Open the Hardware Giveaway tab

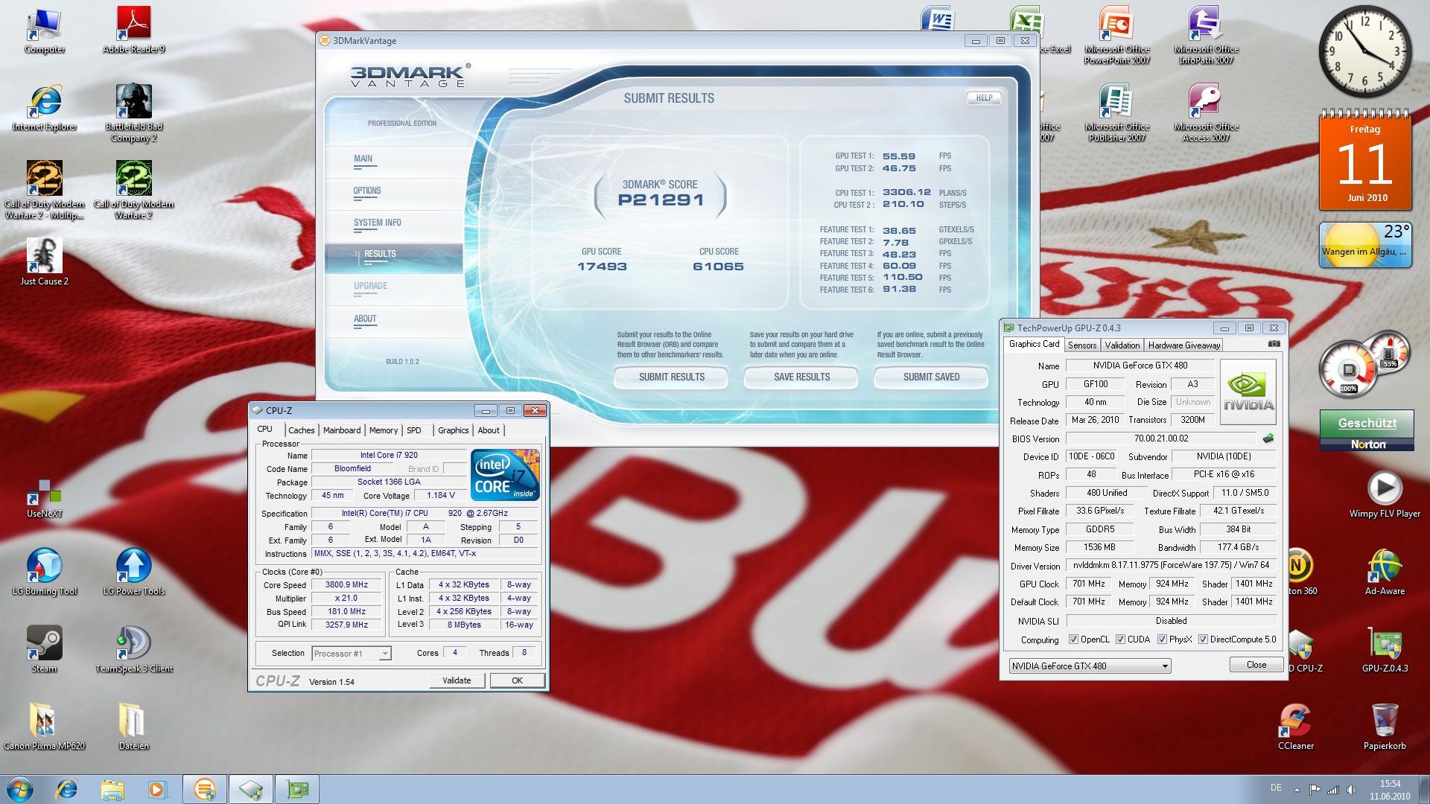click(1184, 345)
